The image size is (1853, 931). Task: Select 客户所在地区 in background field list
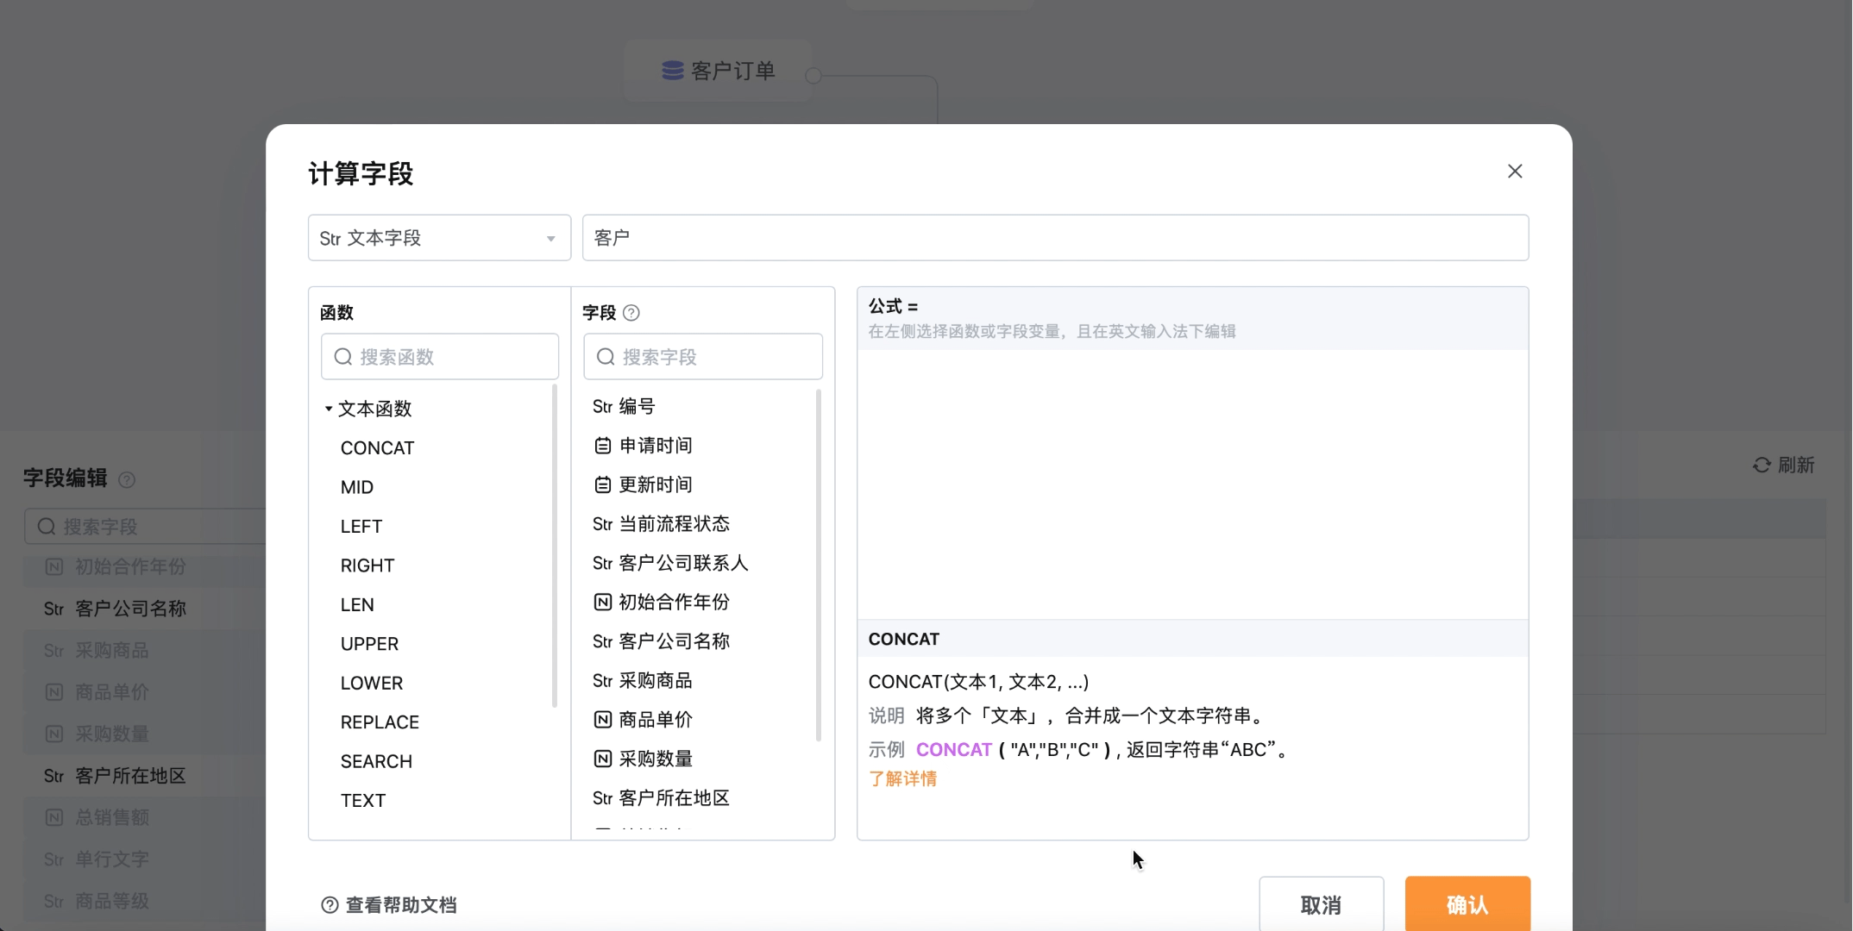115,776
